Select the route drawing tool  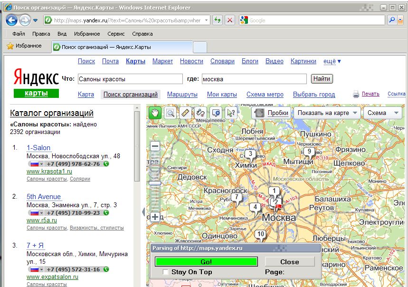(x=200, y=113)
